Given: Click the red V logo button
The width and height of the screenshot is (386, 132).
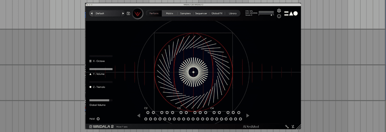Looking at the screenshot, I should tap(137, 14).
